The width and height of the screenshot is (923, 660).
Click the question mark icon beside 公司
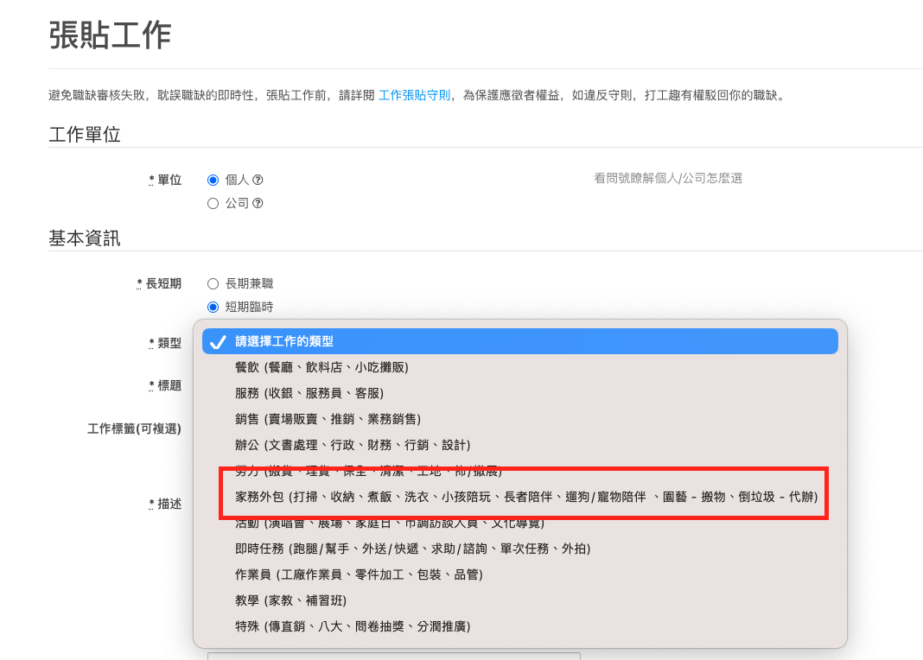pos(258,204)
